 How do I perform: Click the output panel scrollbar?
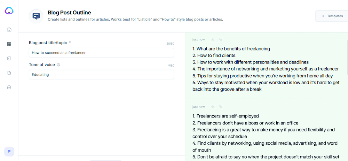(347, 57)
